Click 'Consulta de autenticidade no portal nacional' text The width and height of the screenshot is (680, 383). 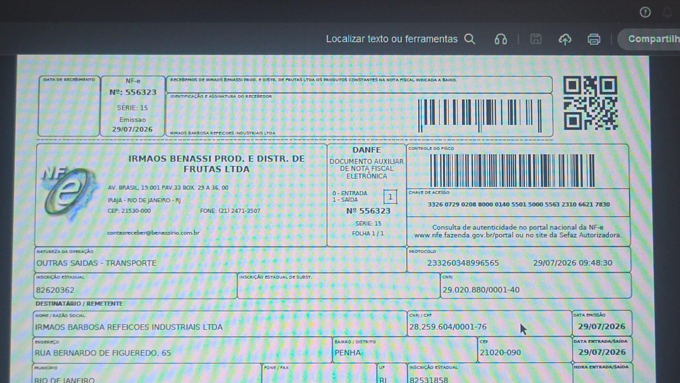click(x=518, y=227)
